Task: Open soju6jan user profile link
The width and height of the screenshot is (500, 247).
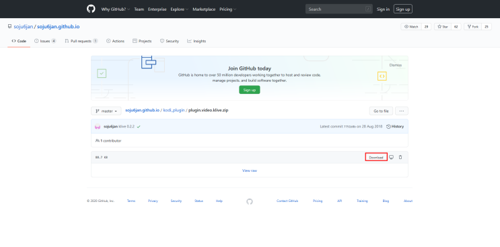Action: click(x=24, y=27)
